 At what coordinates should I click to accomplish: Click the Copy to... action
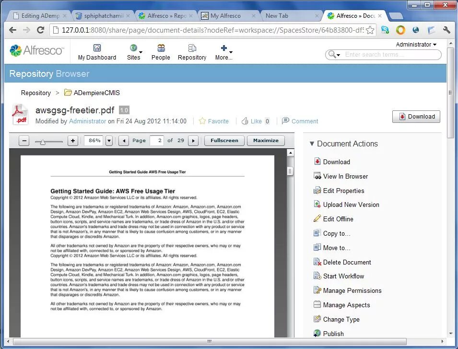(332, 233)
